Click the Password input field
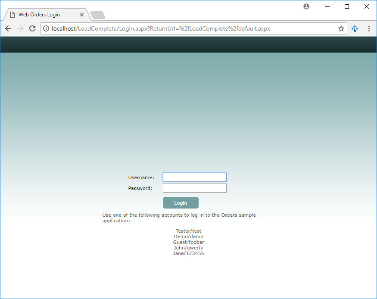 pos(195,188)
